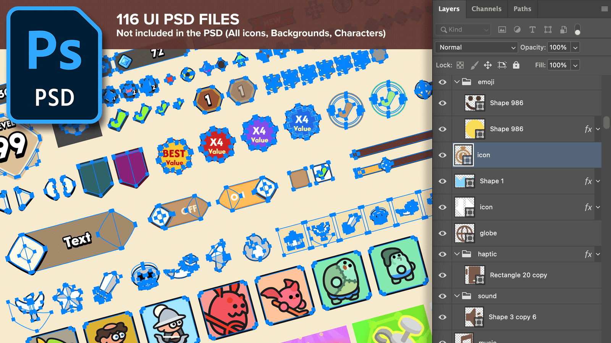Viewport: 611px width, 343px height.
Task: Open the Normal blend mode dropdown
Action: click(476, 47)
